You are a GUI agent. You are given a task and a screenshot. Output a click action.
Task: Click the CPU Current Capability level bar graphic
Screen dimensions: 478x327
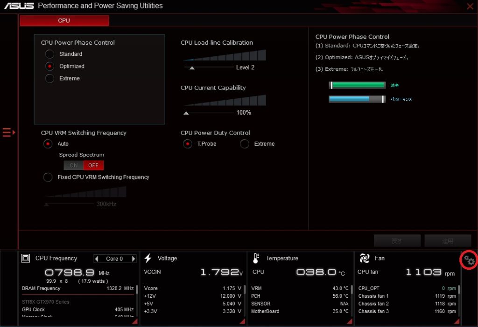[225, 100]
